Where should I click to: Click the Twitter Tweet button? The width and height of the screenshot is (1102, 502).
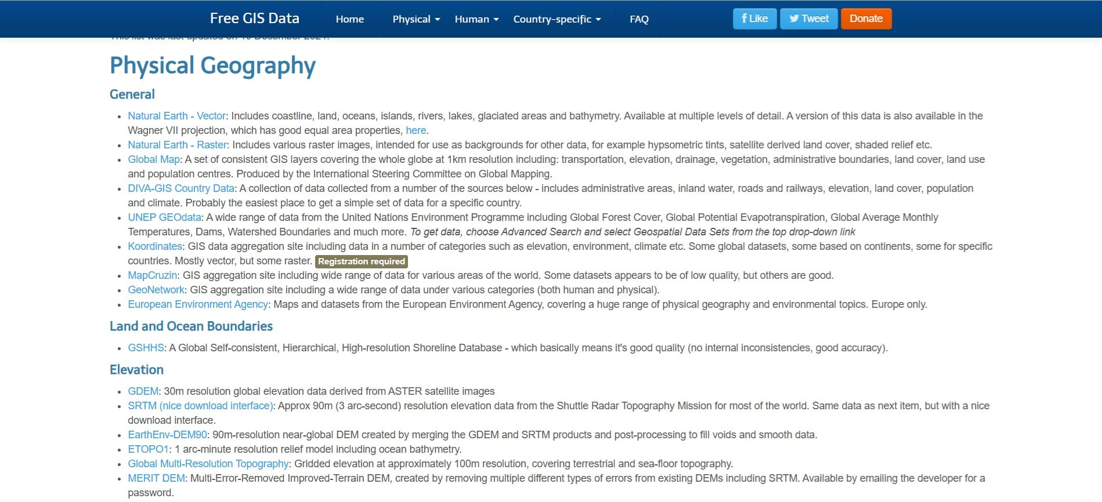click(x=809, y=19)
